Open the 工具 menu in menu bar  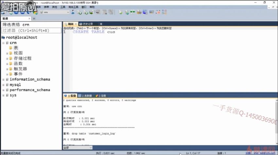(x=63, y=7)
